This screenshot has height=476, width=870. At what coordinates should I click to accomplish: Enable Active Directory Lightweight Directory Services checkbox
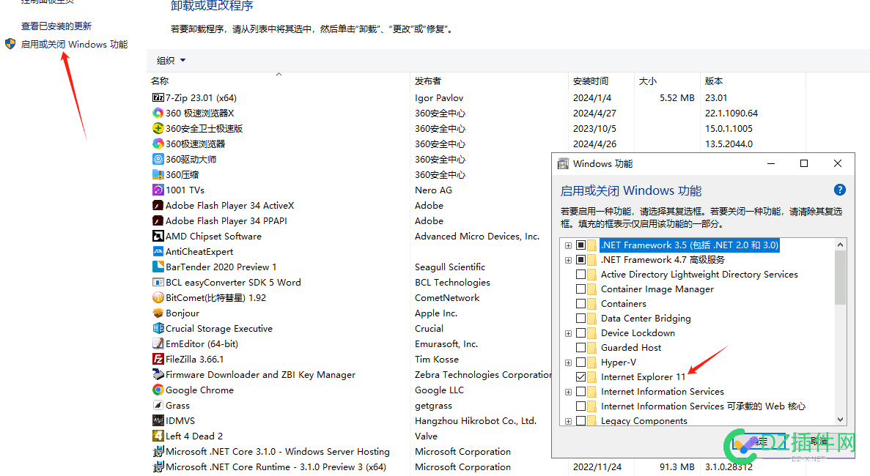(581, 275)
